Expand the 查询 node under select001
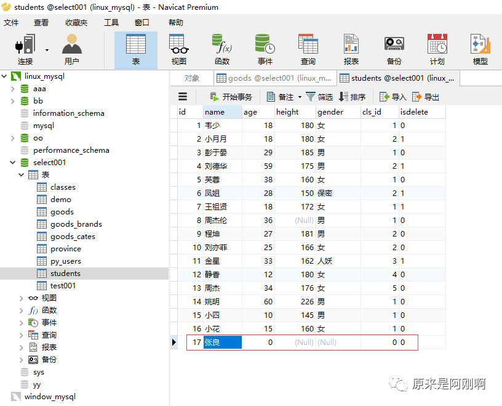 tap(21, 335)
